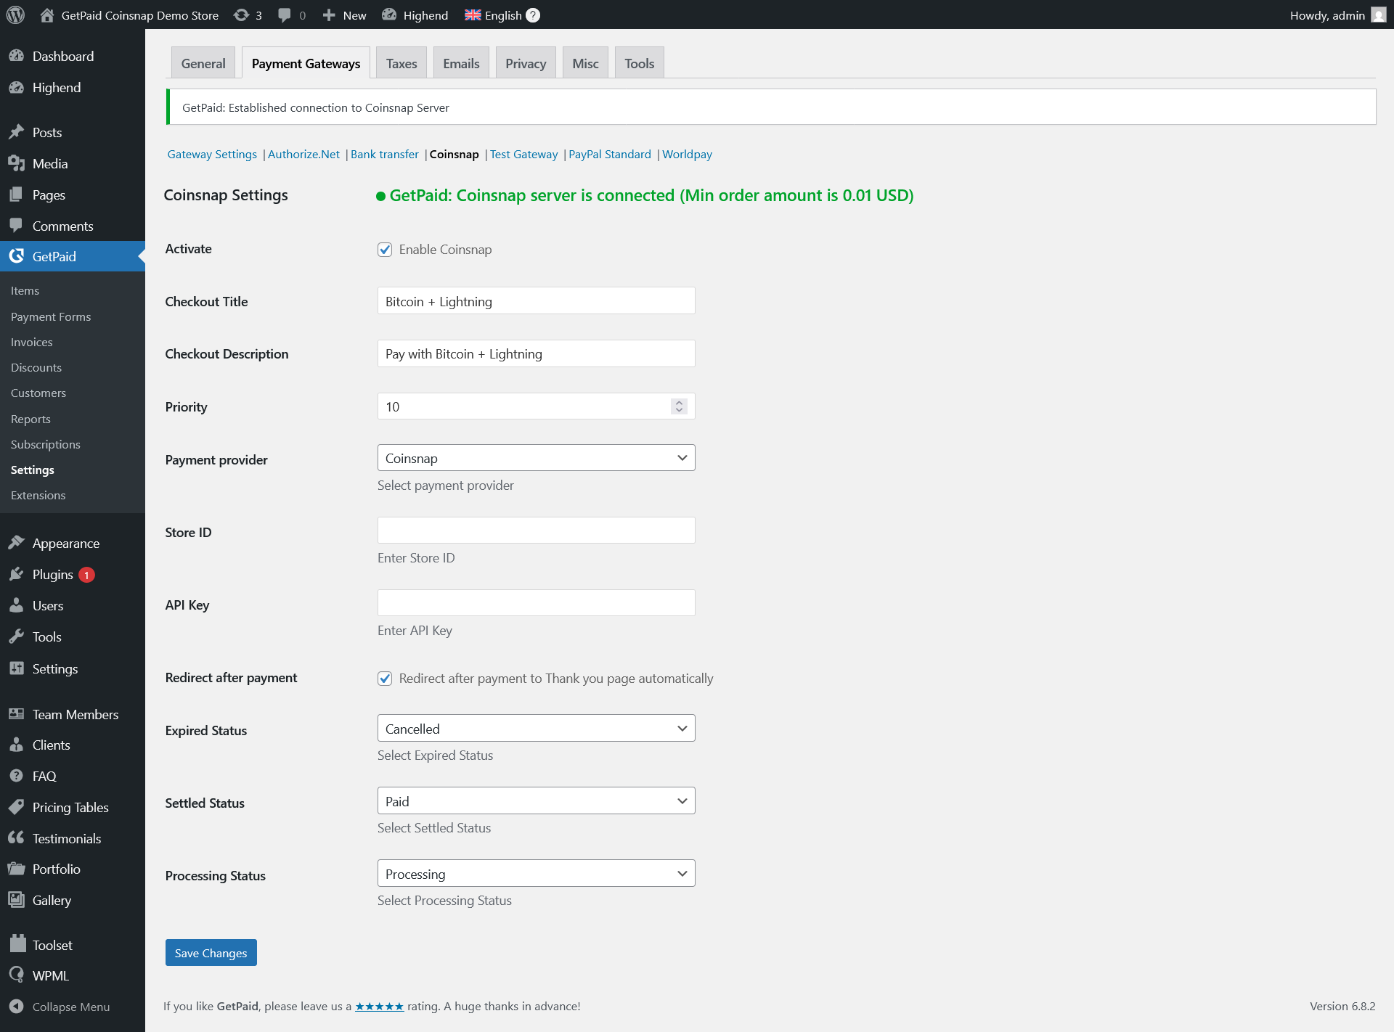Open the Settled Status dropdown
This screenshot has height=1032, width=1394.
click(536, 800)
